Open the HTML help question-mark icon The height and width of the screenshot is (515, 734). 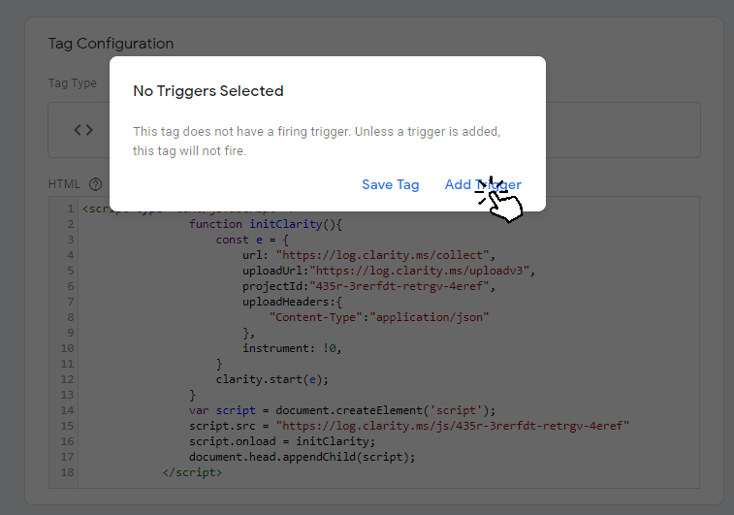95,184
